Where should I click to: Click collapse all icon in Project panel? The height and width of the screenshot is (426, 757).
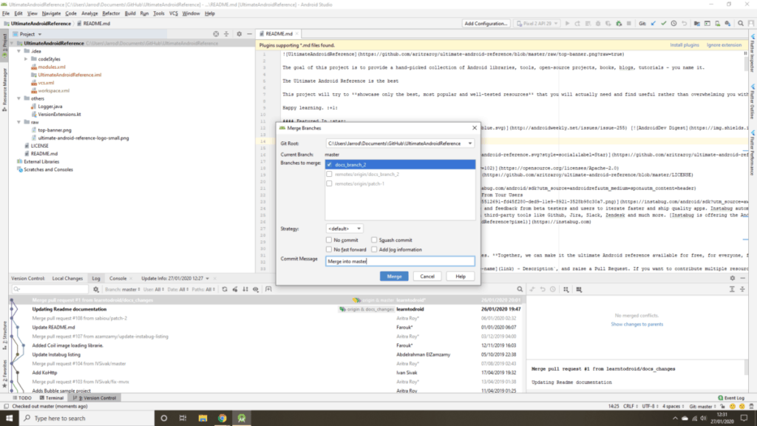[x=226, y=34]
